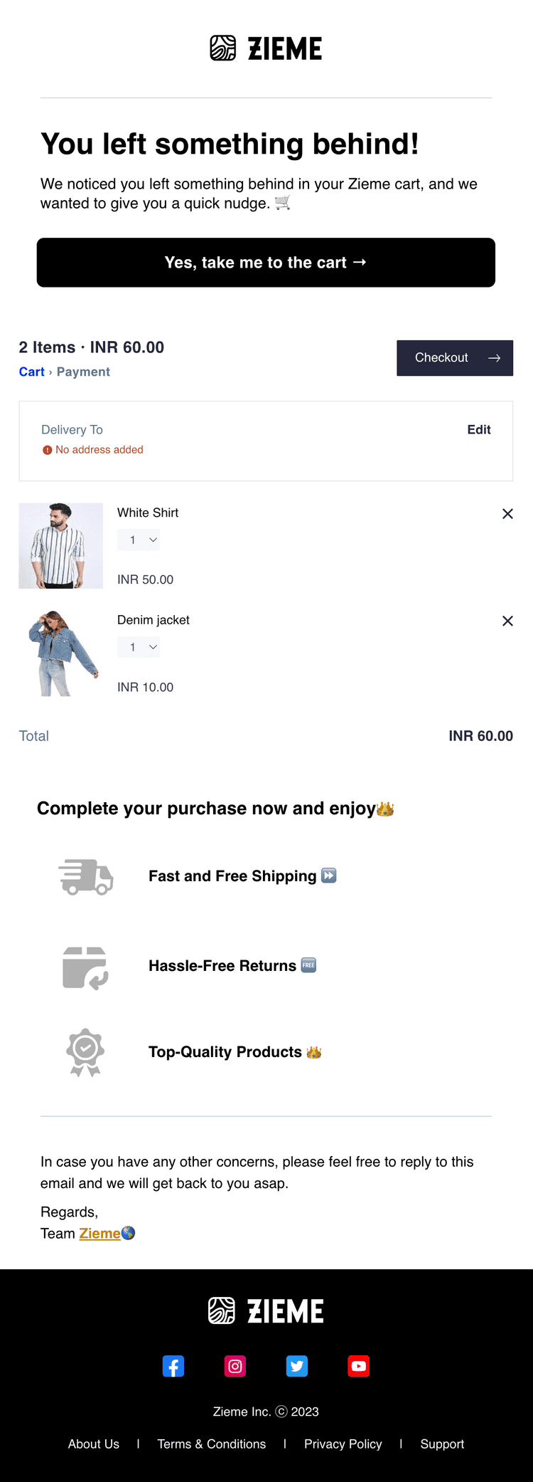The image size is (533, 1482).
Task: Open the Privacy Policy footer link
Action: click(343, 1444)
